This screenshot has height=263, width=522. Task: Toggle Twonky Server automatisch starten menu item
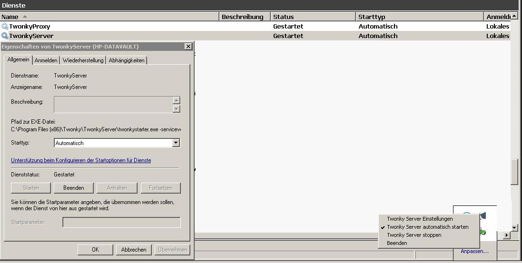tap(427, 227)
